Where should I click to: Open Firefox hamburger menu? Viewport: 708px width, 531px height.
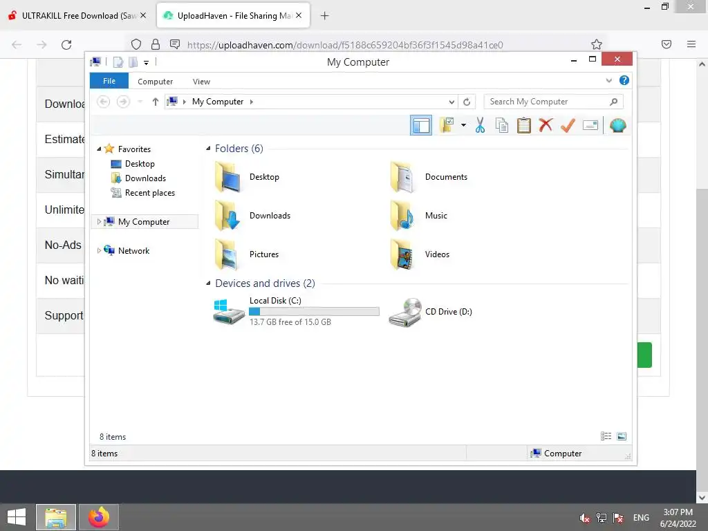click(x=691, y=44)
